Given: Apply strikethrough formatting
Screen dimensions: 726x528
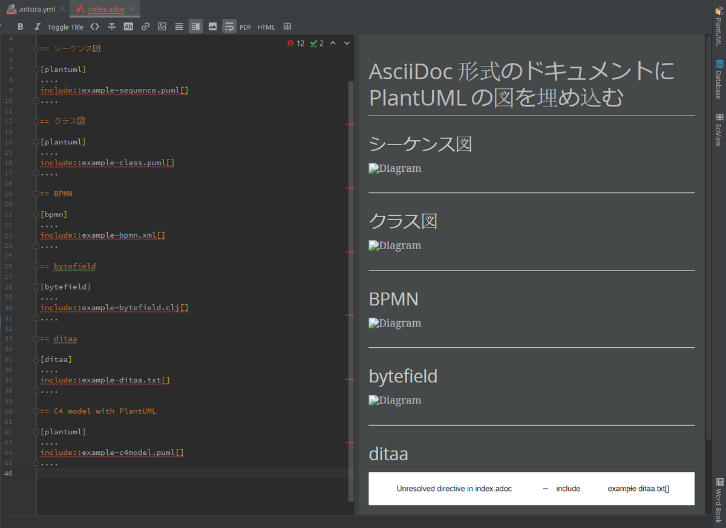Looking at the screenshot, I should [111, 27].
